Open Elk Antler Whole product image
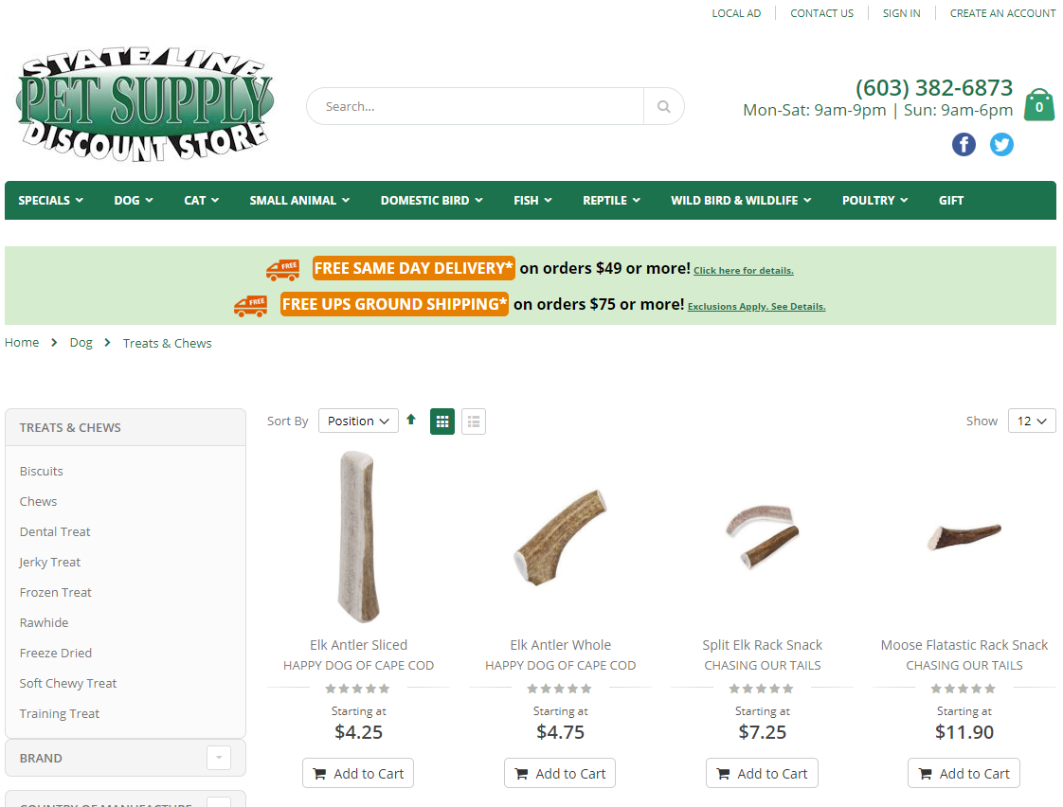This screenshot has width=1063, height=807. [x=560, y=537]
